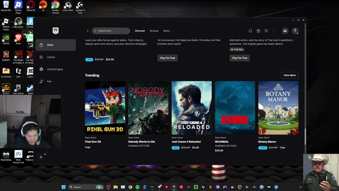The width and height of the screenshot is (339, 191).
Task: Open the Google Chrome desktop shortcut
Action: pos(55,7)
